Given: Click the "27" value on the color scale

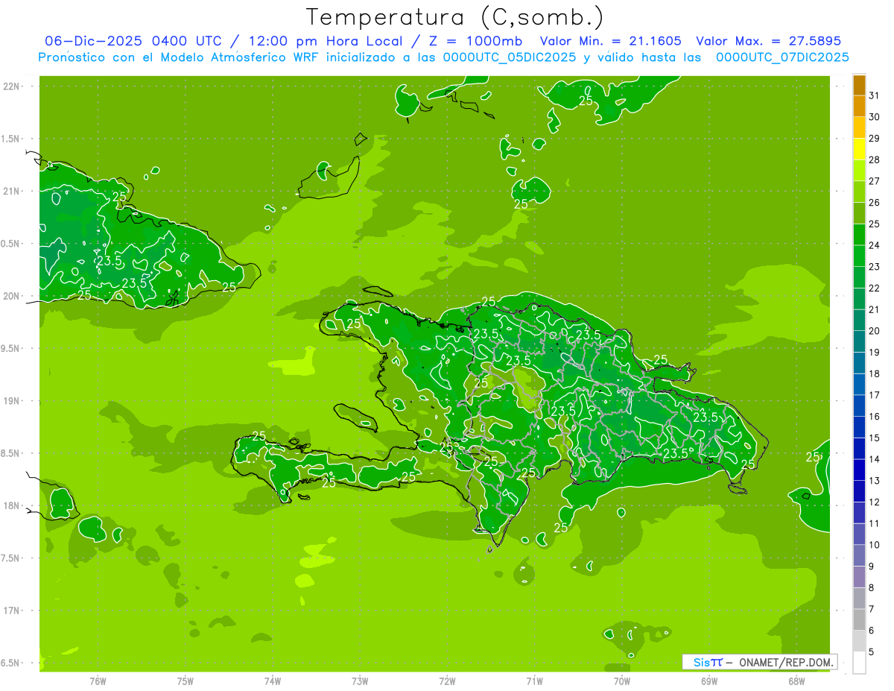Looking at the screenshot, I should pyautogui.click(x=874, y=181).
